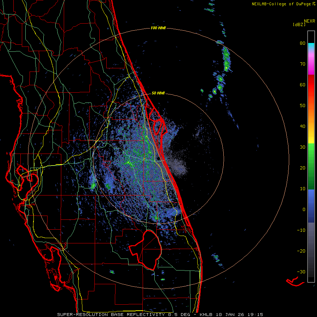The height and width of the screenshot is (317, 317).
Task: Click the 70 value on the dBZ scale
Action: point(303,64)
